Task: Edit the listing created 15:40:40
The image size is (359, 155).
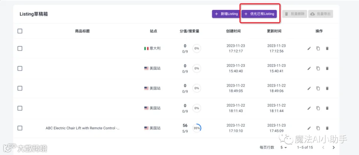Action: (309, 69)
